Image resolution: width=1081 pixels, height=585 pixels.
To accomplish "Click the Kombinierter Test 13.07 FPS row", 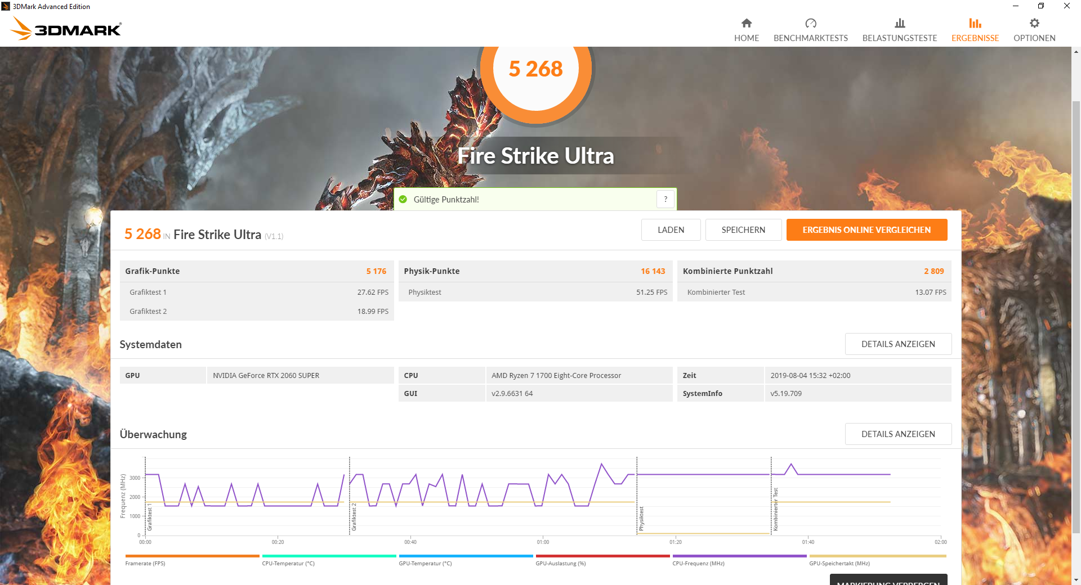I will tap(814, 292).
